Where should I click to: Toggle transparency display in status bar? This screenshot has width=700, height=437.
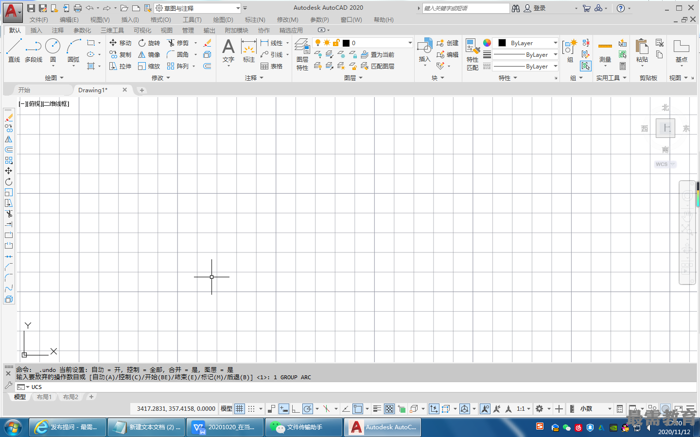389,409
